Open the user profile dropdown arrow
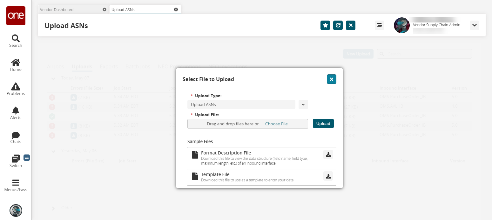 tap(474, 25)
